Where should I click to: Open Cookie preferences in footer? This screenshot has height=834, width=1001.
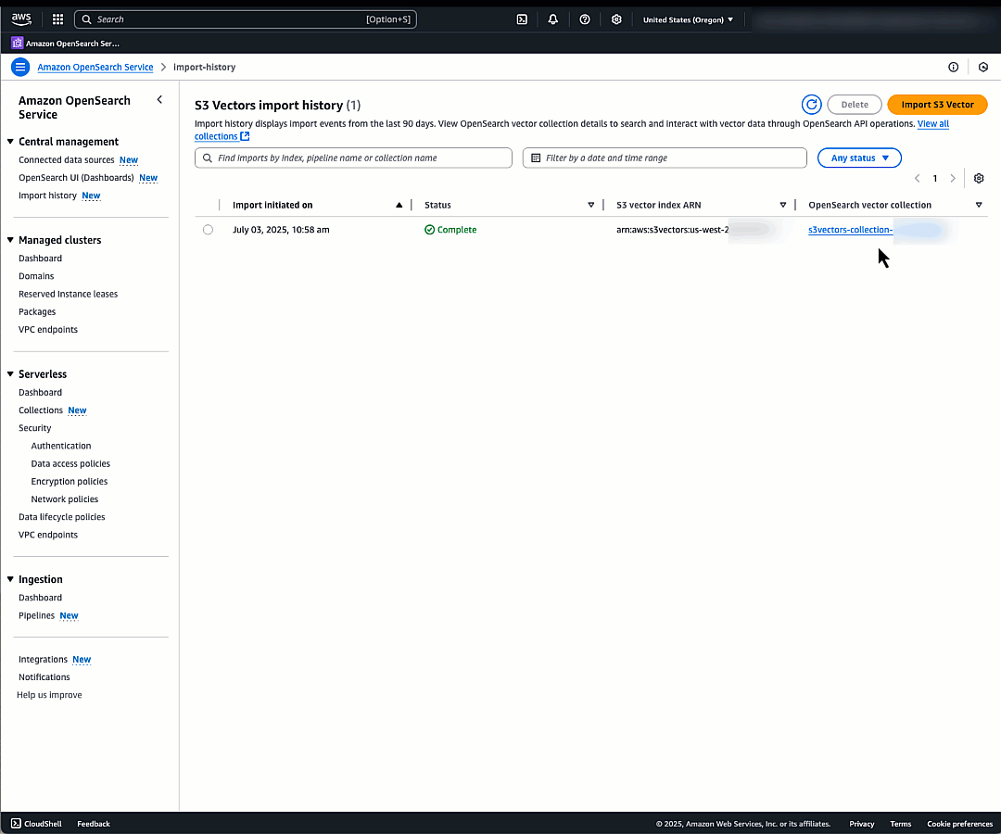point(959,824)
